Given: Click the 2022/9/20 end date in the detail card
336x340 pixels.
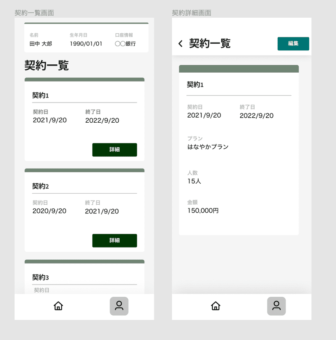Looking at the screenshot, I should click(257, 116).
